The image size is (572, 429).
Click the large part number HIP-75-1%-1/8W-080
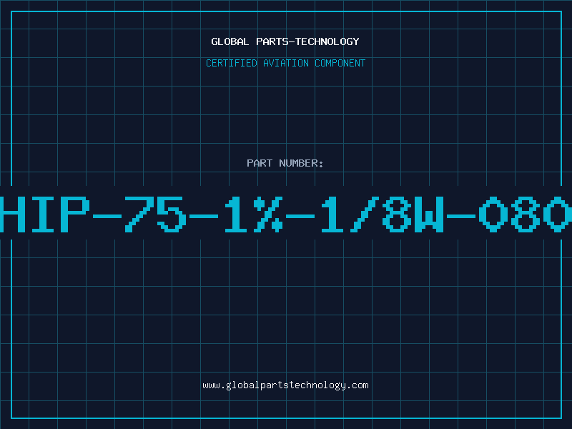tap(286, 214)
